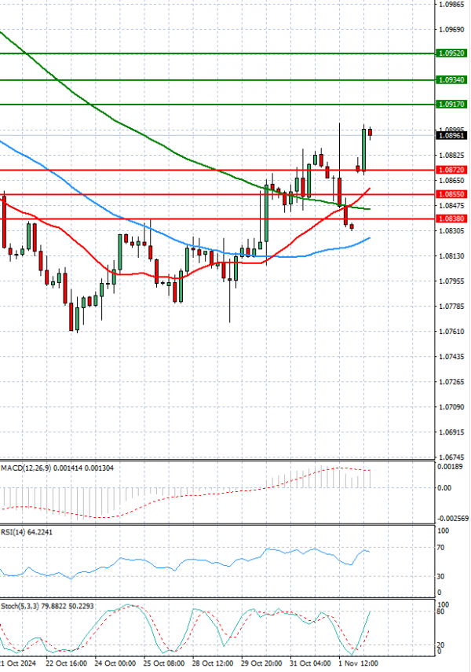Click the 1.09170 green price label
Image resolution: width=471 pixels, height=672 pixels.
451,105
